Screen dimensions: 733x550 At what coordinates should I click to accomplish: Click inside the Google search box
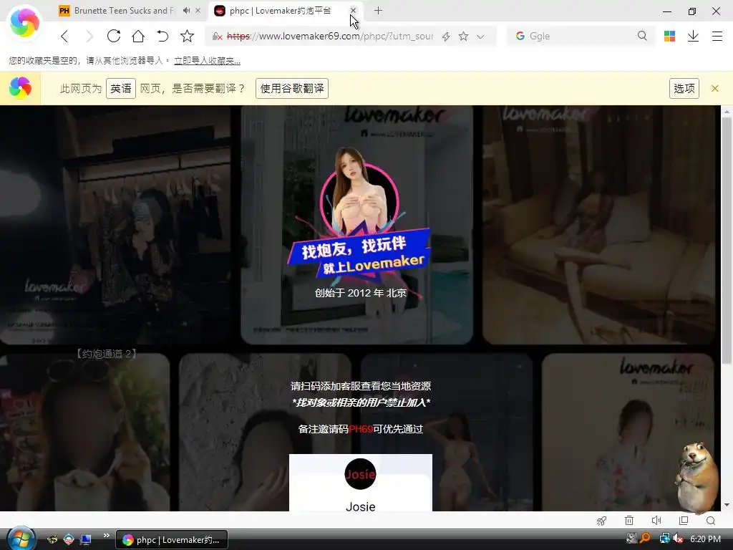[580, 36]
